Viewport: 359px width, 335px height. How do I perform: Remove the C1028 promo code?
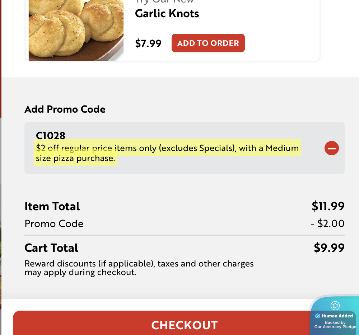click(x=331, y=148)
